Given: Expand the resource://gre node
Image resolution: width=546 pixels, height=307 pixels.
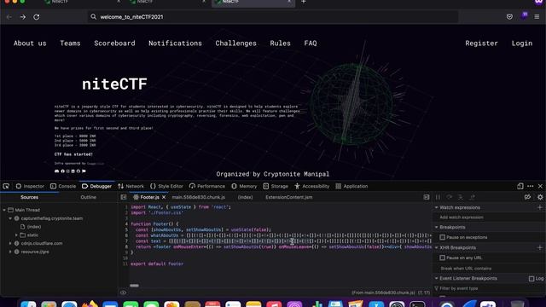Looking at the screenshot, I should 10,252.
